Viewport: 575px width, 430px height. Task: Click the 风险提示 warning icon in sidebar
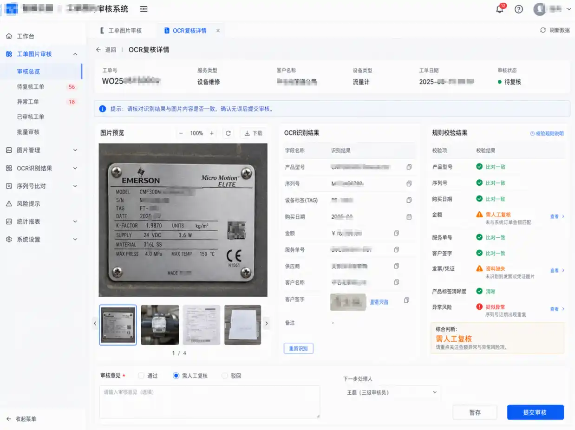[9, 204]
